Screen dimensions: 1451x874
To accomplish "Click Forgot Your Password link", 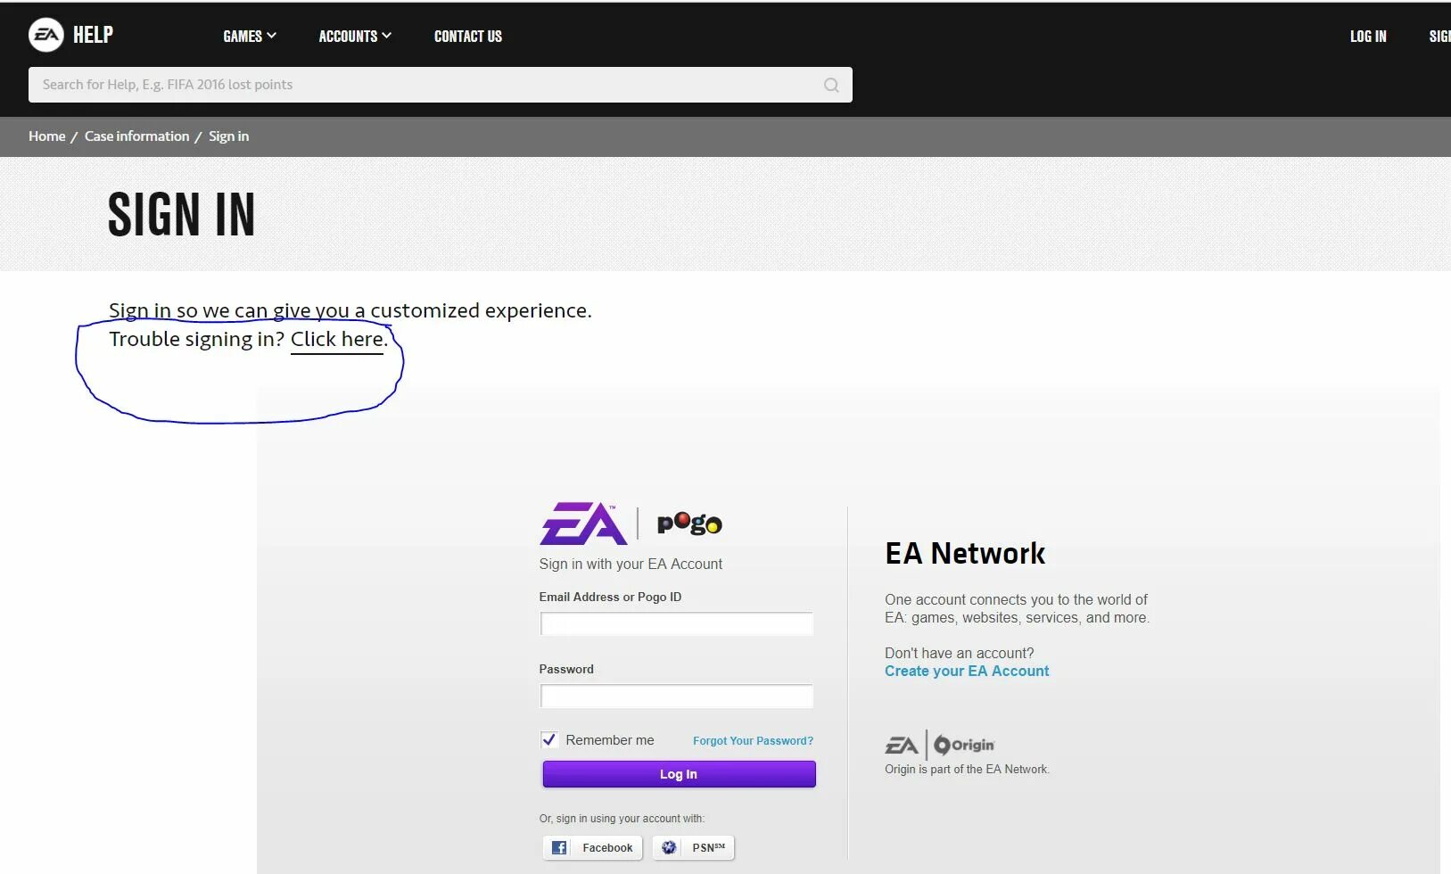I will click(754, 741).
